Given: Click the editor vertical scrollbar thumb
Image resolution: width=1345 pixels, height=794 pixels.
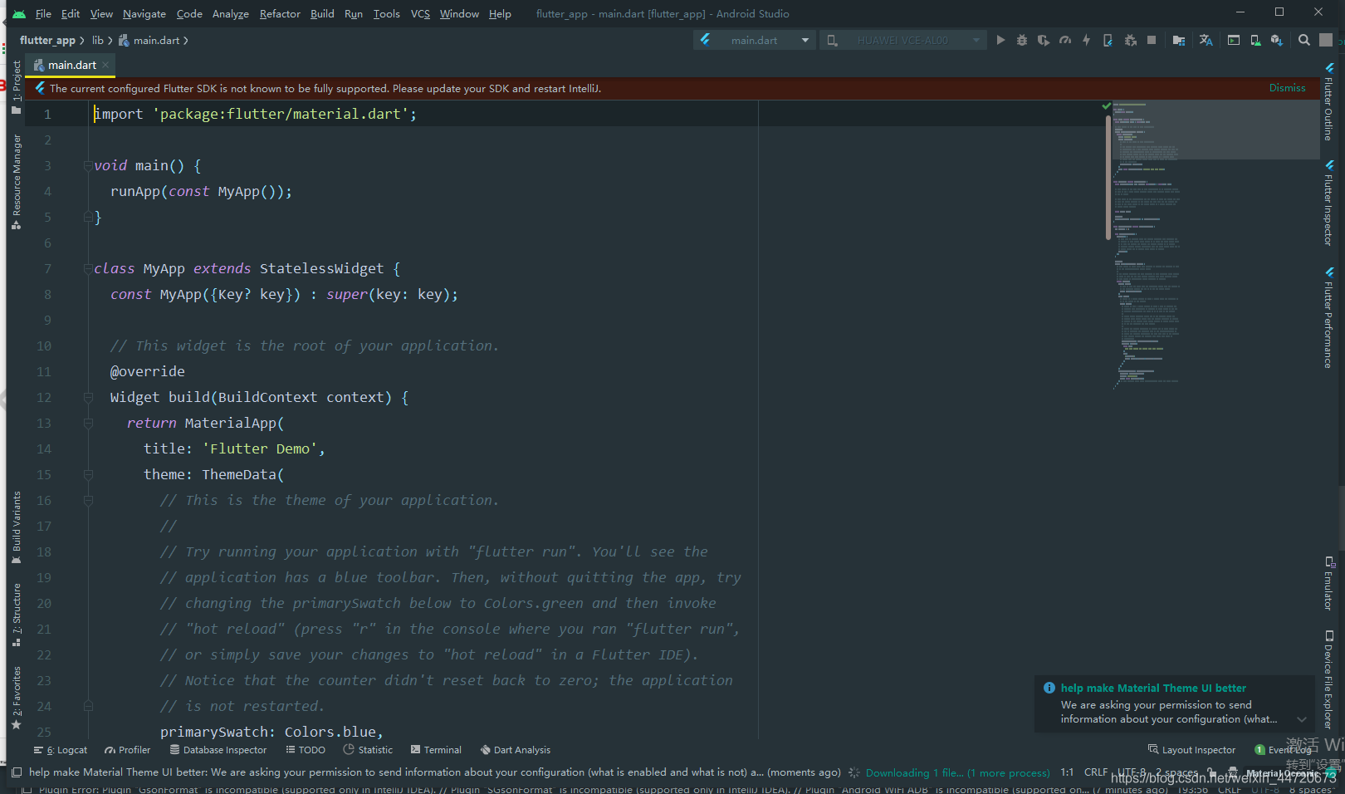Looking at the screenshot, I should pyautogui.click(x=1108, y=178).
